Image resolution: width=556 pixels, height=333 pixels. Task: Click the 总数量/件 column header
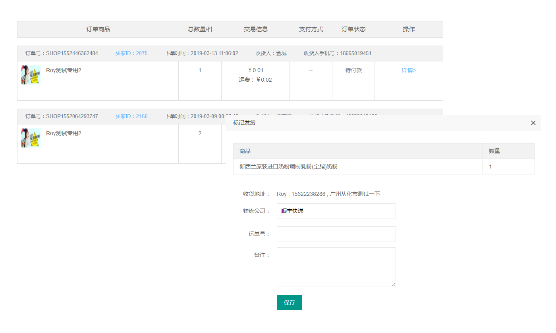[200, 29]
